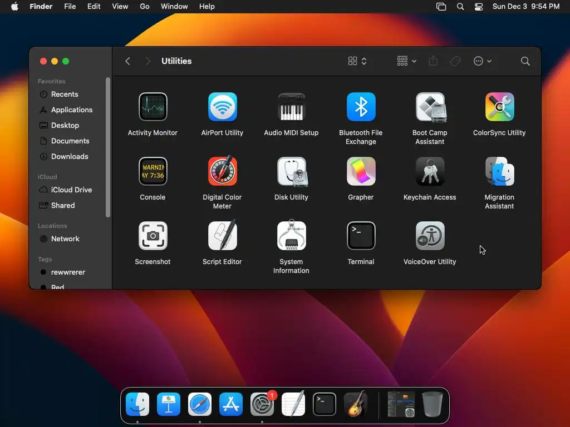The width and height of the screenshot is (570, 427).
Task: Select the System Information icon
Action: [291, 235]
